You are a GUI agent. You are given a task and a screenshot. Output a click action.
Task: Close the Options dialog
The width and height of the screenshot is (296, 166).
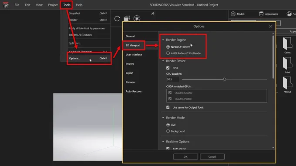[270, 26]
